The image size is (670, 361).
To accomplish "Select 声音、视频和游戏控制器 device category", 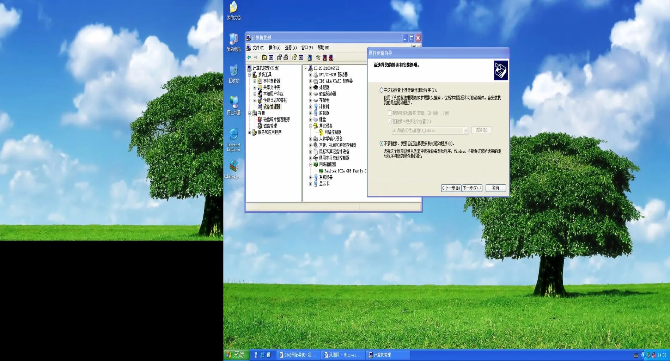I will coord(337,145).
